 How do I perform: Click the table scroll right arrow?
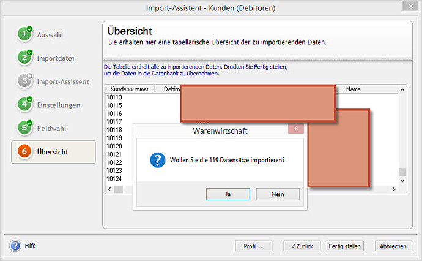click(394, 189)
